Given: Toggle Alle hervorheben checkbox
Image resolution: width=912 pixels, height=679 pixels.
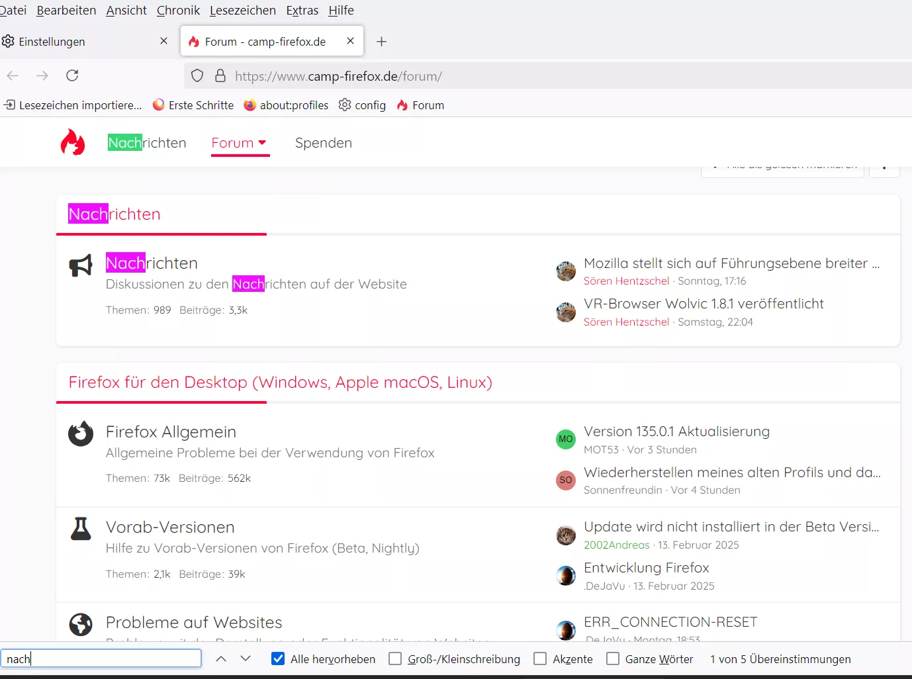Looking at the screenshot, I should (279, 658).
